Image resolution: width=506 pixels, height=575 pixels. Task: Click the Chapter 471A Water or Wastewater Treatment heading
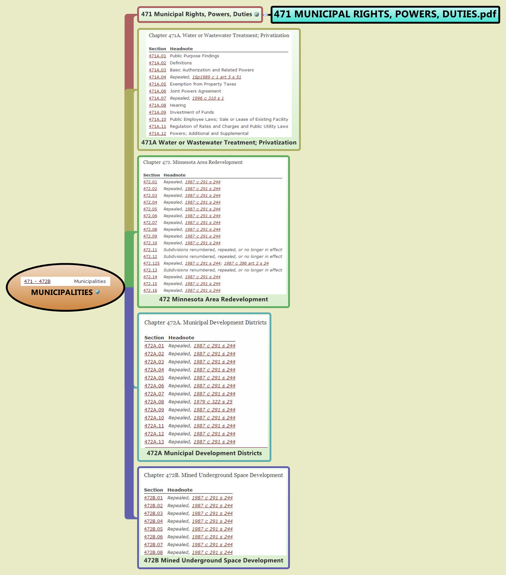219,35
